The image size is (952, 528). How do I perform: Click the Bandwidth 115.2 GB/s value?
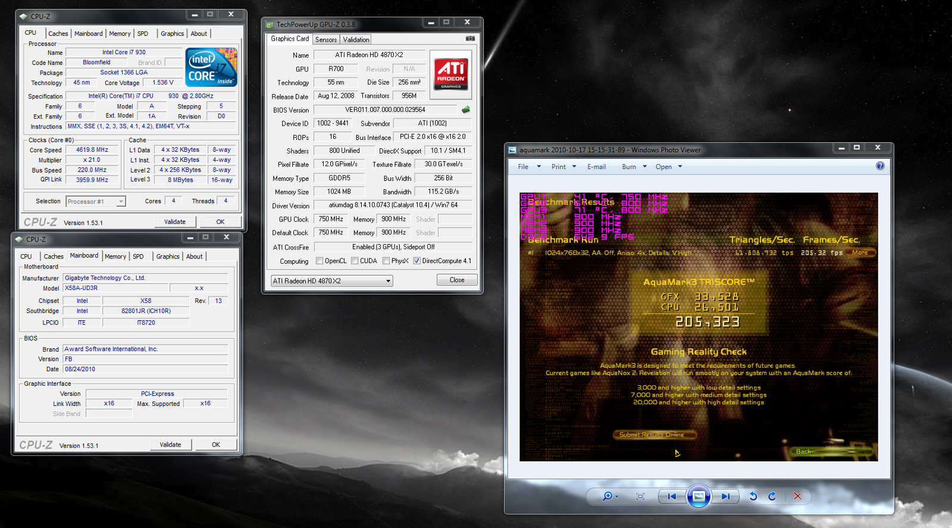443,192
